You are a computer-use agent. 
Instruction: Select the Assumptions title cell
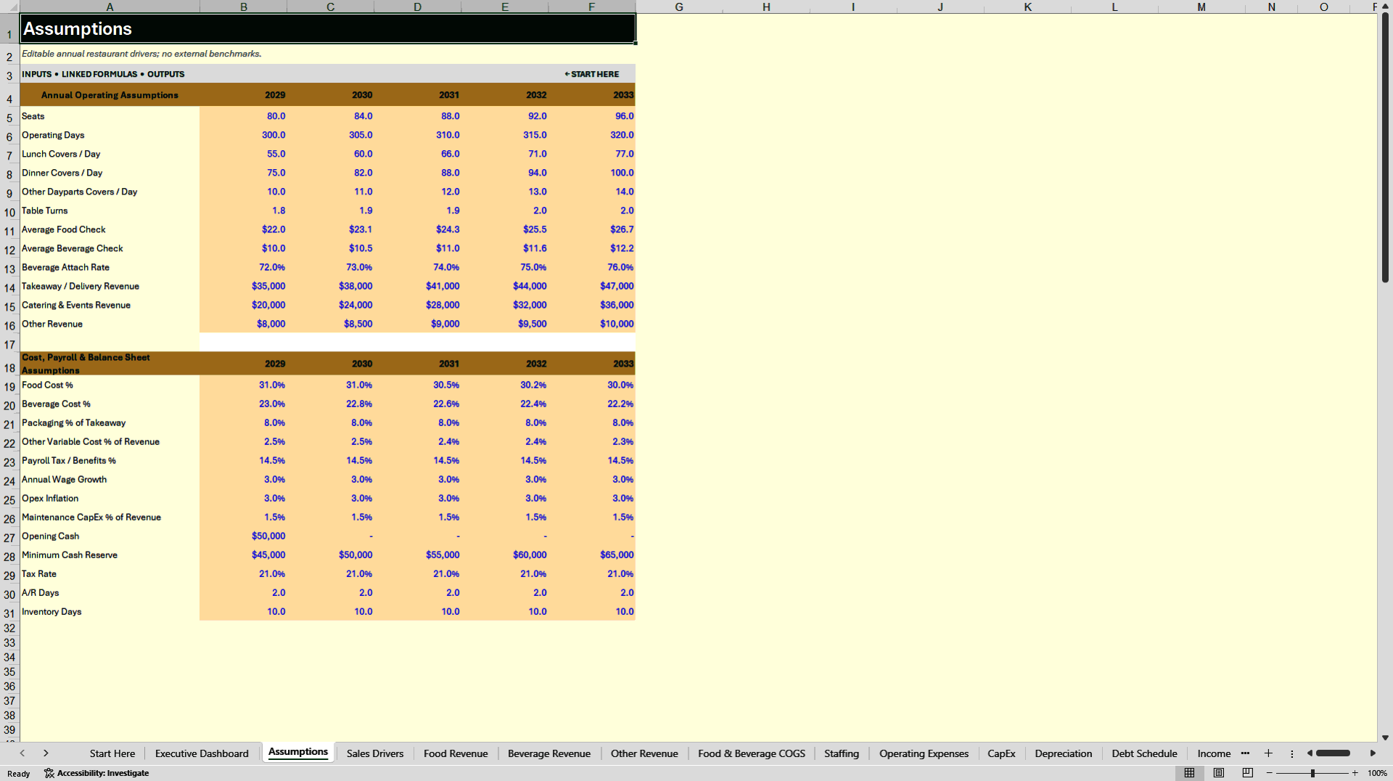pyautogui.click(x=328, y=29)
